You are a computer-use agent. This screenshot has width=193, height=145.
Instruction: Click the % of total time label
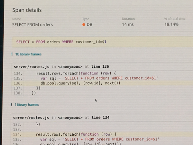click(175, 19)
